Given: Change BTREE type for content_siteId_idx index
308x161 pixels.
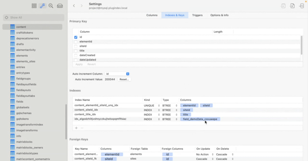Looking at the screenshot, I should pos(176,110).
